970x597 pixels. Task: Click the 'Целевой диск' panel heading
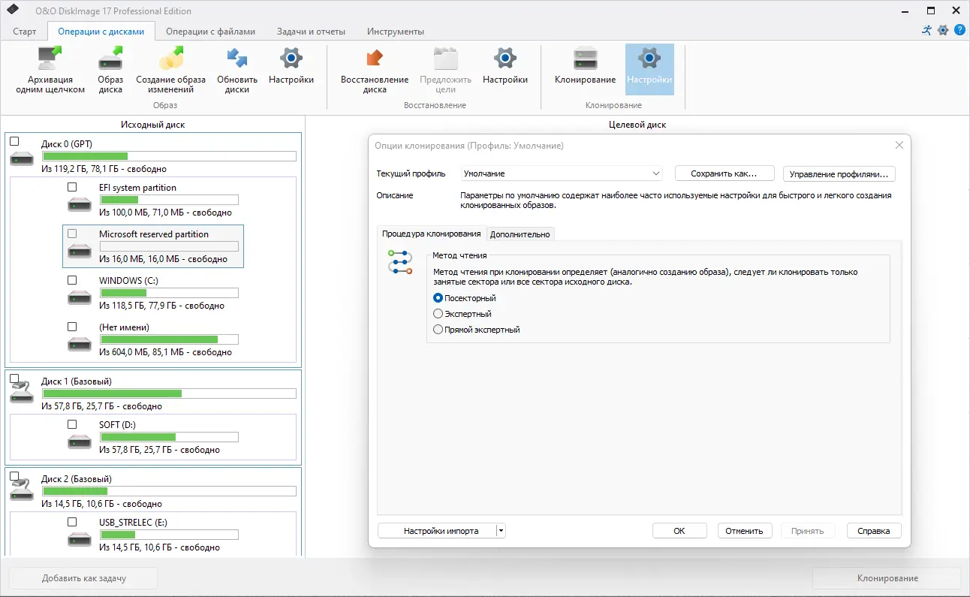point(637,125)
